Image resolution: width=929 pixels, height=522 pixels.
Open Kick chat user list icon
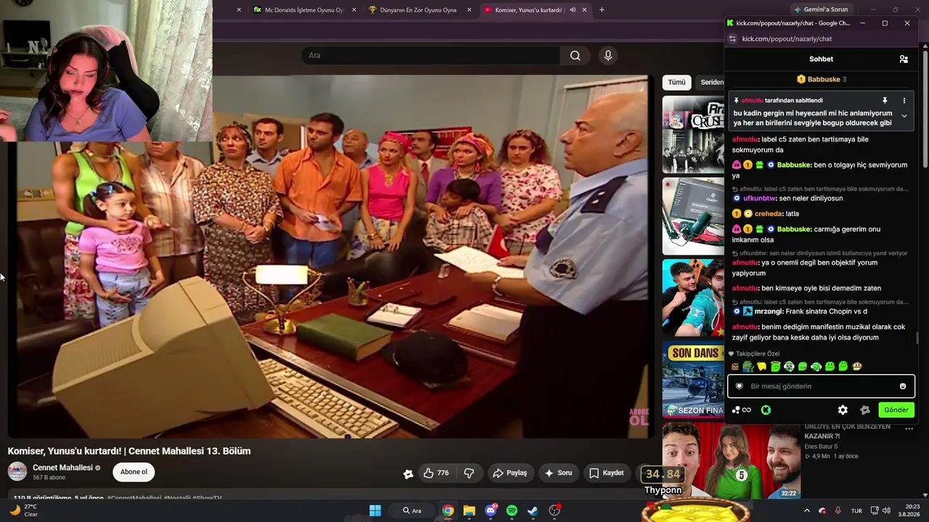click(904, 59)
